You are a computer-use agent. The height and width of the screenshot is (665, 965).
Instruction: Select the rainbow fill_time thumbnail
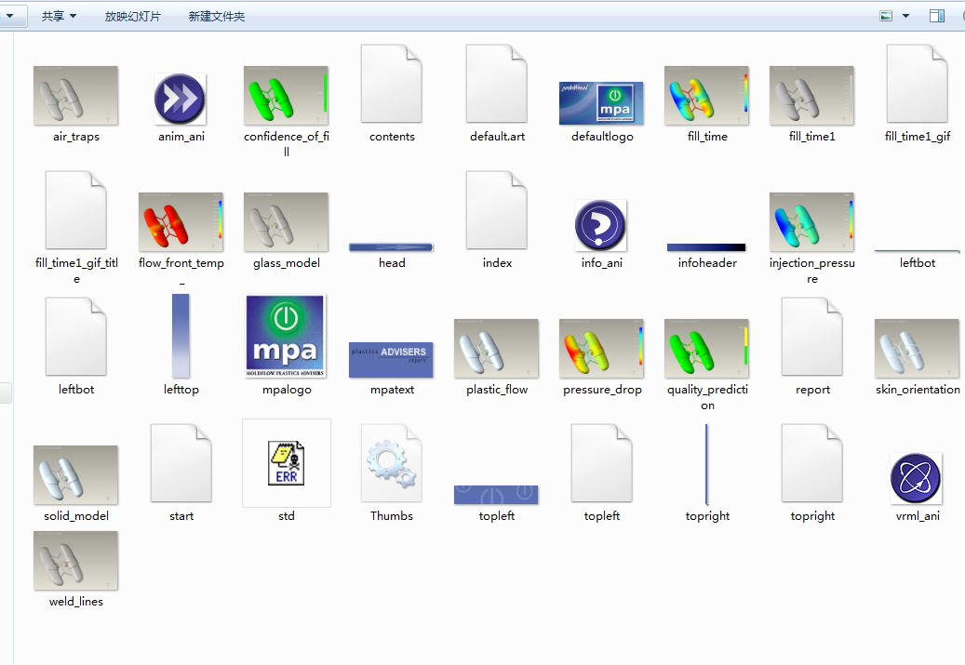click(x=706, y=96)
